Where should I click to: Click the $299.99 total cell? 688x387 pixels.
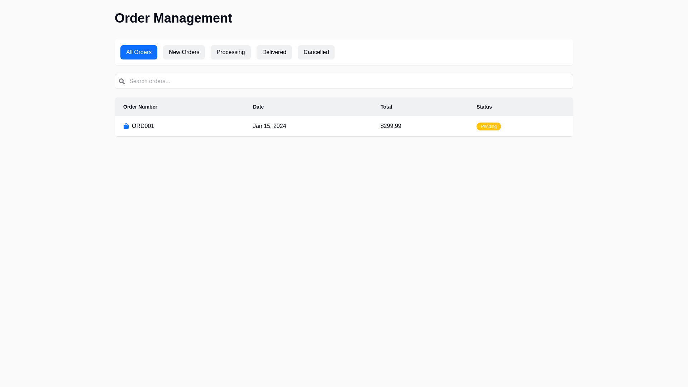click(391, 126)
